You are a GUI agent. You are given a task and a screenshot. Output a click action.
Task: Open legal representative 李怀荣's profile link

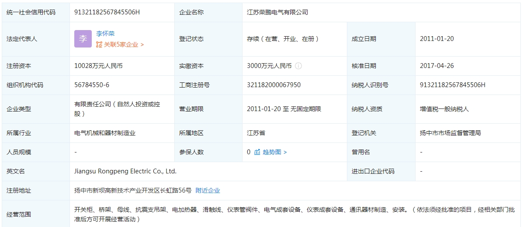click(105, 34)
